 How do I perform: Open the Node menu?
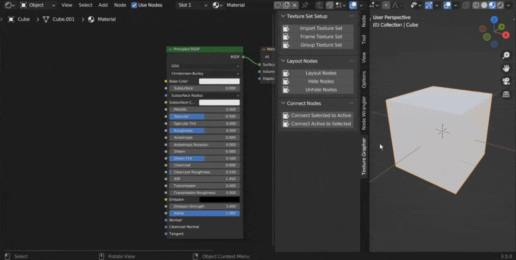(120, 5)
